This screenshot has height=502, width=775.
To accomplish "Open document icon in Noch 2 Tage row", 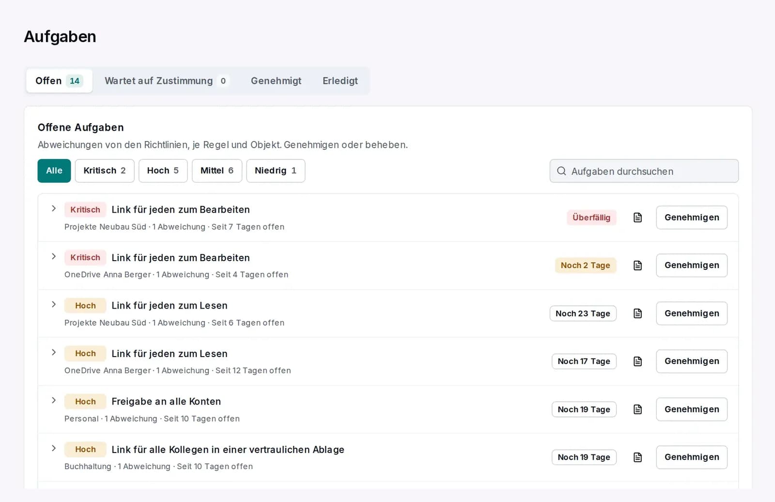I will 637,266.
